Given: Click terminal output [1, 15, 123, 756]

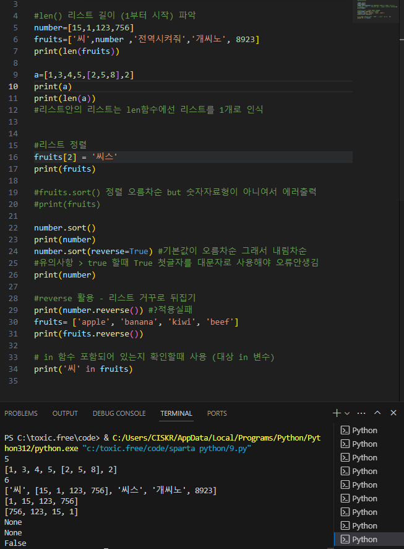Looking at the screenshot, I should click(x=41, y=501).
